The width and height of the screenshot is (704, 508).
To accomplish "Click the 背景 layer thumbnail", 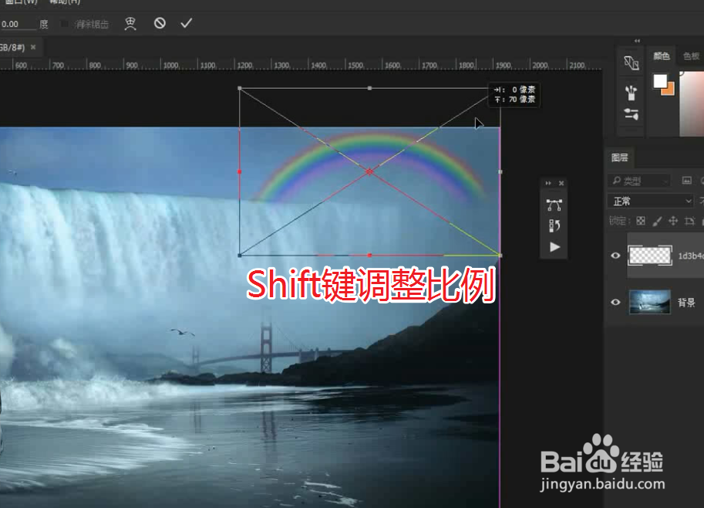I will click(650, 302).
